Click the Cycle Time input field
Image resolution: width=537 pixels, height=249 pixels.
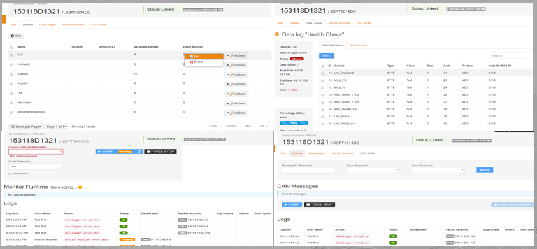click(36, 166)
